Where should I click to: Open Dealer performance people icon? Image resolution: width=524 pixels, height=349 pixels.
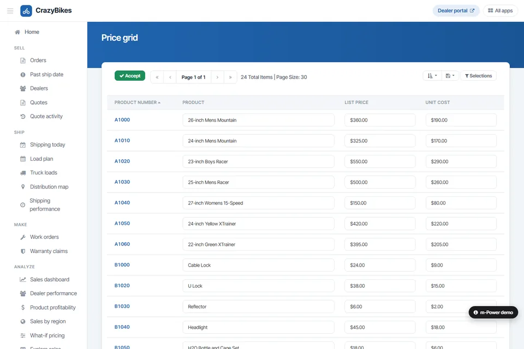coord(23,293)
